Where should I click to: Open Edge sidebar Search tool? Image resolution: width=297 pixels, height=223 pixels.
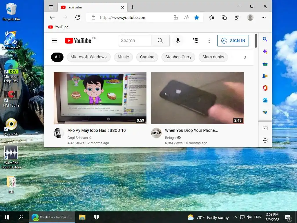(x=265, y=39)
